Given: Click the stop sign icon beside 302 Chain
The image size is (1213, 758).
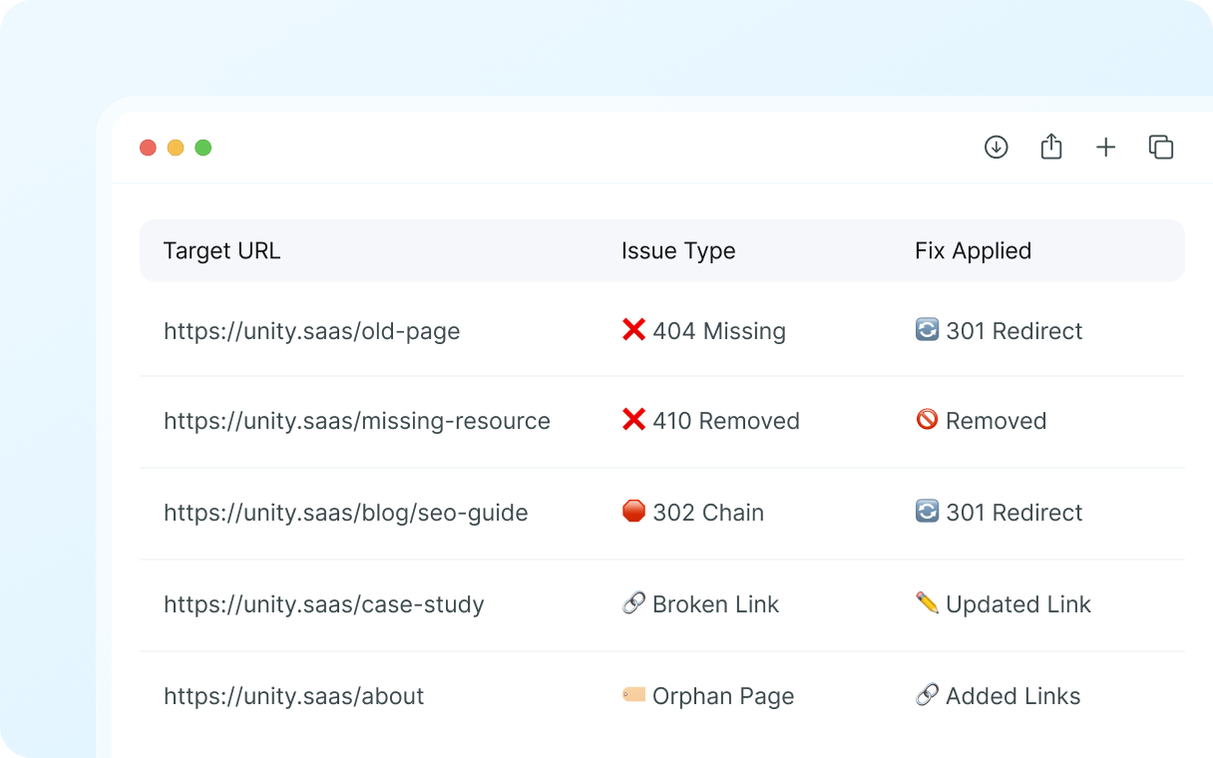Looking at the screenshot, I should (633, 512).
